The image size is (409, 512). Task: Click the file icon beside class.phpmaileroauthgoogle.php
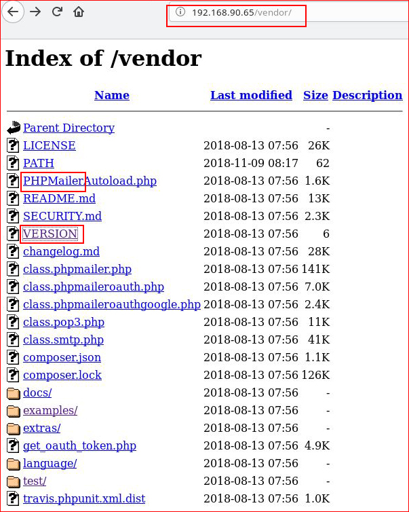[x=13, y=304]
